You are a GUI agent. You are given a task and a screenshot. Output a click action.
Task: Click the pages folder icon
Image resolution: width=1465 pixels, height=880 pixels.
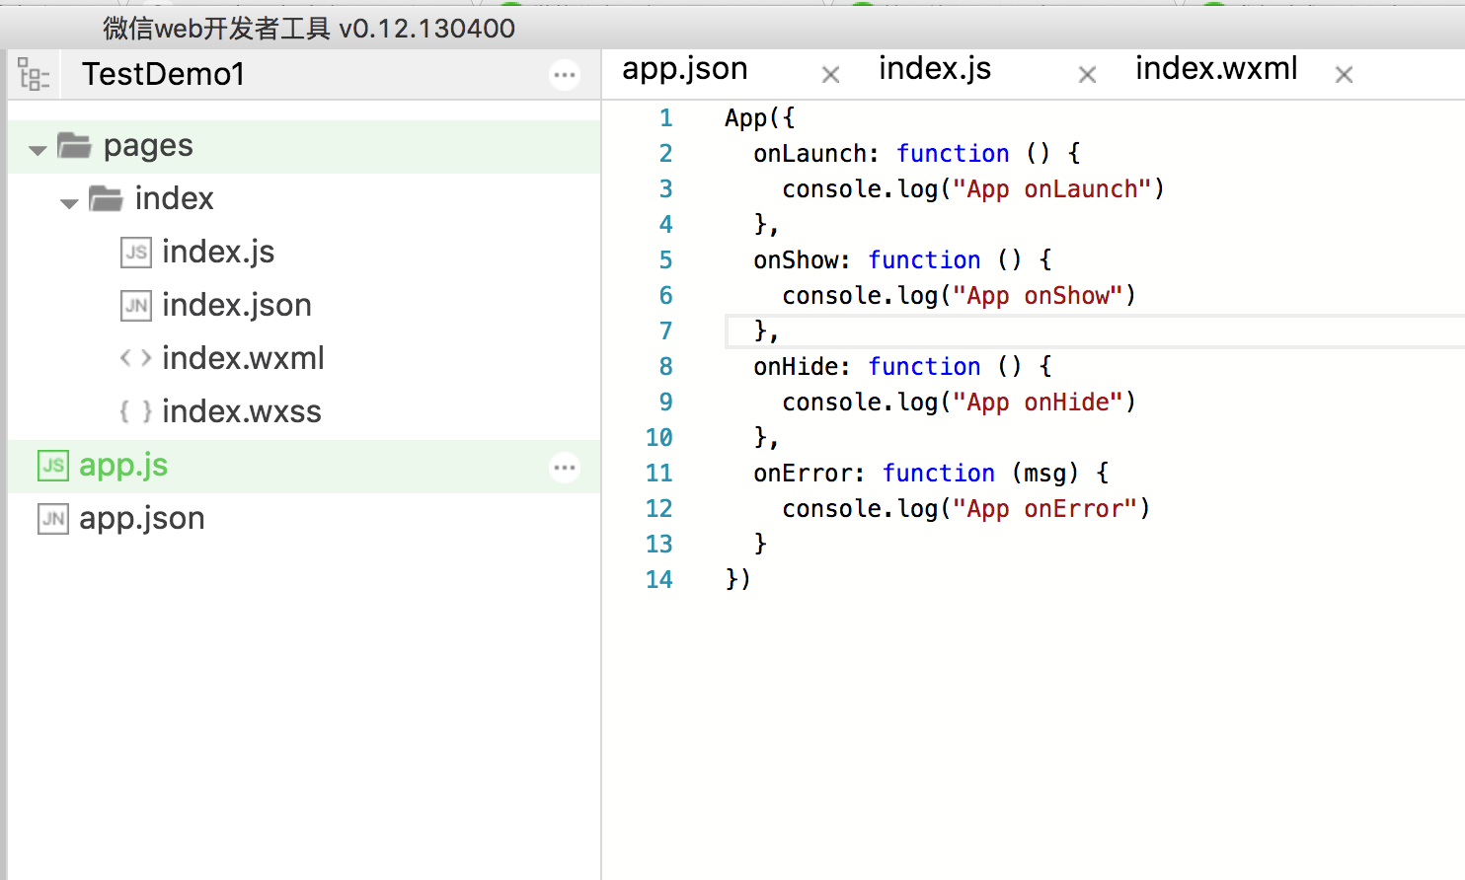click(x=74, y=146)
